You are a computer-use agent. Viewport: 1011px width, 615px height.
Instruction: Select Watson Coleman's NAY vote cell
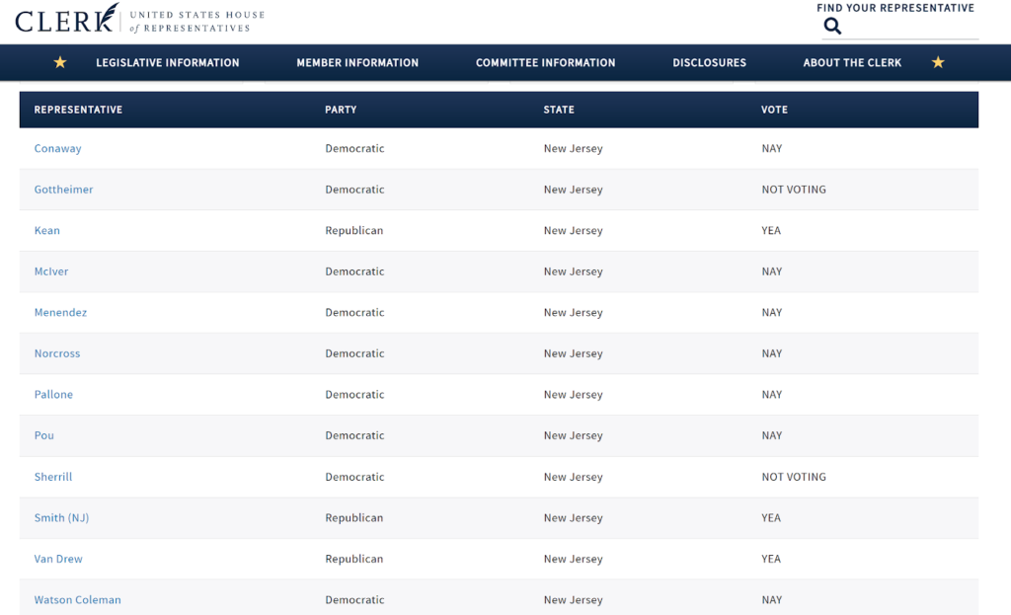pos(772,599)
